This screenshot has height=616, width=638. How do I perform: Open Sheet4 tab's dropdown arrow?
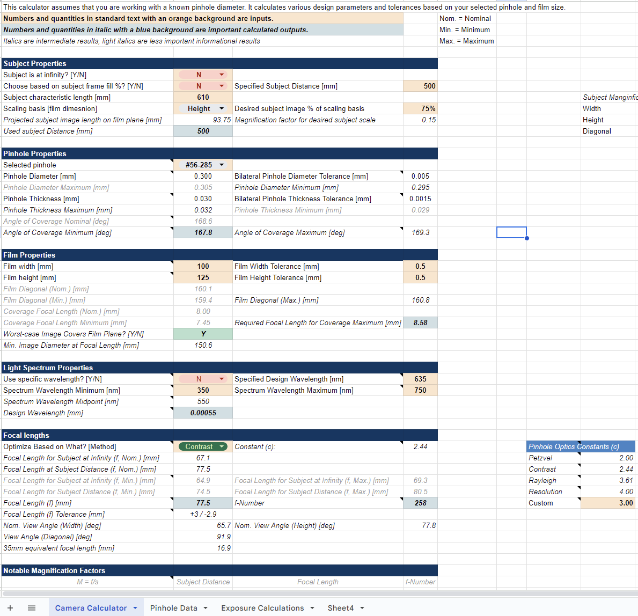click(x=362, y=608)
